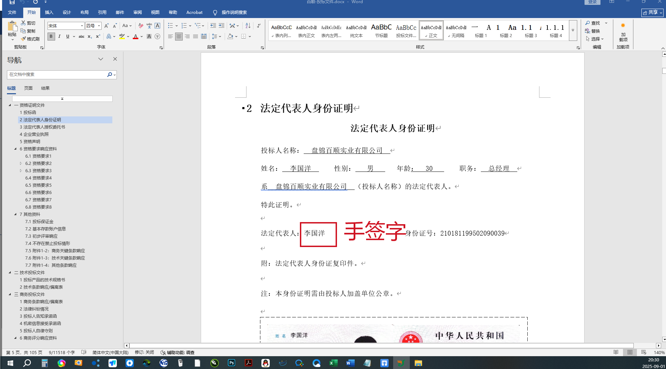Align text to the right
The image size is (666, 369).
187,36
